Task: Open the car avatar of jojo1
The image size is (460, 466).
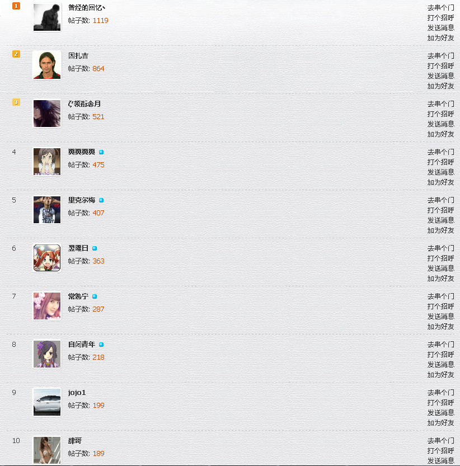Action: pyautogui.click(x=47, y=402)
